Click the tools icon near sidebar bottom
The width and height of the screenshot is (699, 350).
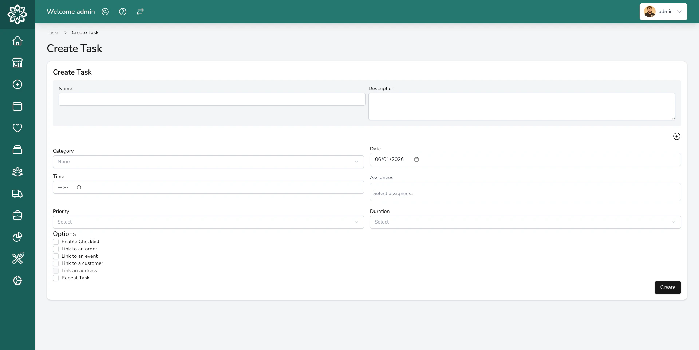pos(17,258)
